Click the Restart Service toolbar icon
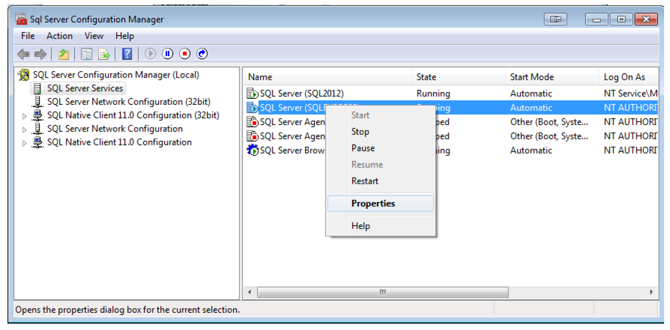The image size is (670, 330). pyautogui.click(x=202, y=53)
